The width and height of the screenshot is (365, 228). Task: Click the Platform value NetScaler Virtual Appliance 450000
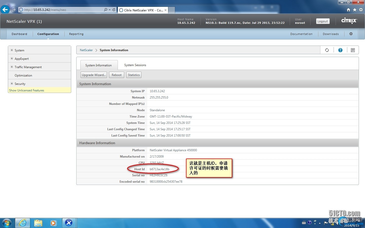click(x=173, y=150)
